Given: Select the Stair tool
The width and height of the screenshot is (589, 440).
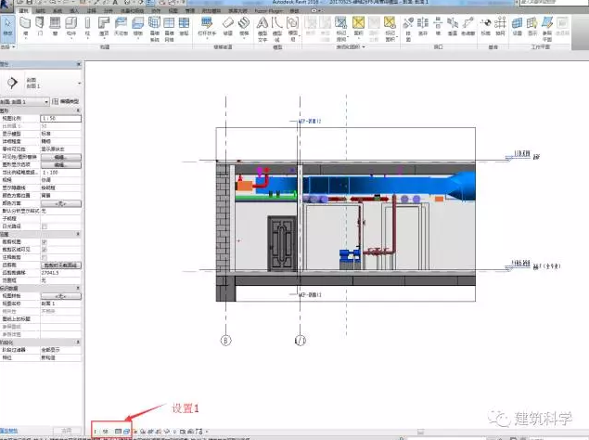Looking at the screenshot, I should tap(244, 26).
